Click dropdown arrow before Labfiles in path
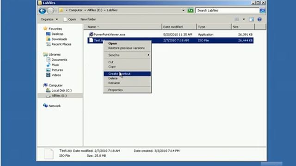This screenshot has height=166, width=296. (105, 10)
